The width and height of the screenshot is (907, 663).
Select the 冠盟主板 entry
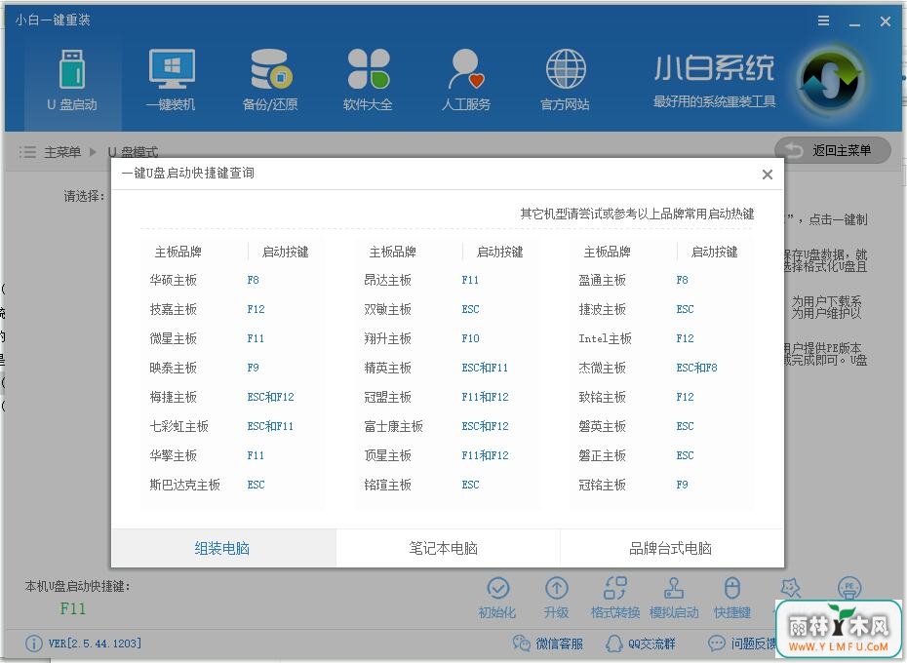pyautogui.click(x=387, y=397)
